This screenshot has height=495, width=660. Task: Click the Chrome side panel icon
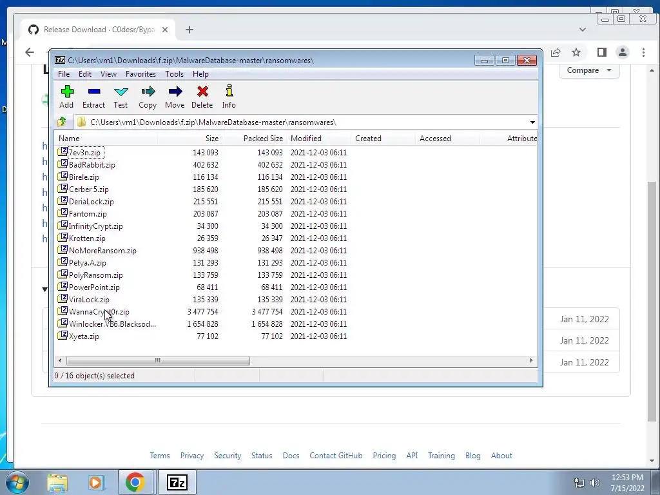pos(602,52)
